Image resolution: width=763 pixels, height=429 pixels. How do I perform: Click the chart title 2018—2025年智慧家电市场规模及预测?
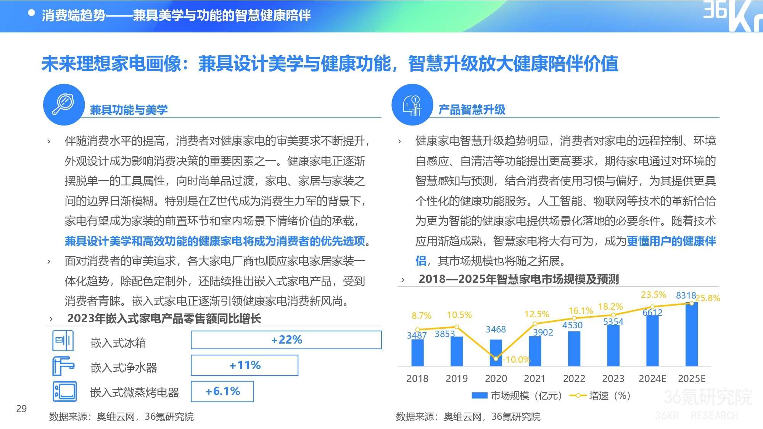tap(519, 279)
